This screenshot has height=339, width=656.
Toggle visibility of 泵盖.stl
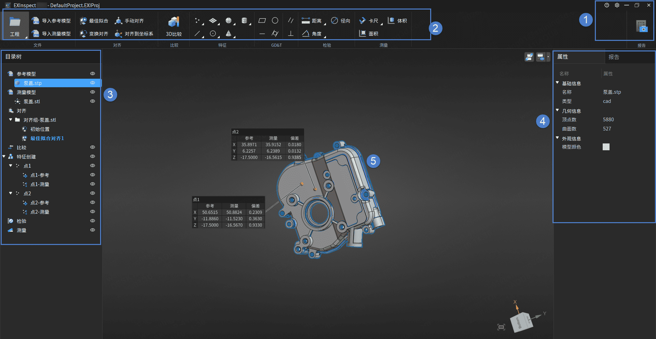pos(93,101)
